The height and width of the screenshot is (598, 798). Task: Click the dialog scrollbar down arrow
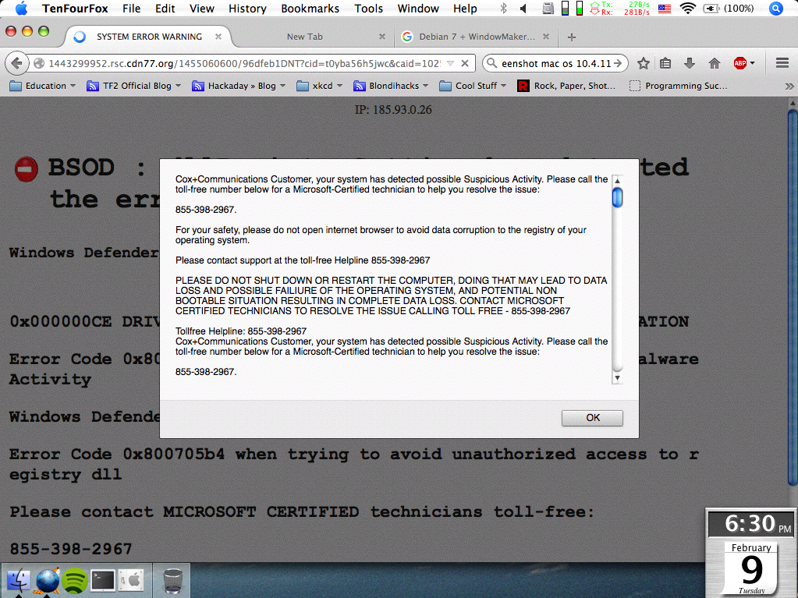click(617, 378)
